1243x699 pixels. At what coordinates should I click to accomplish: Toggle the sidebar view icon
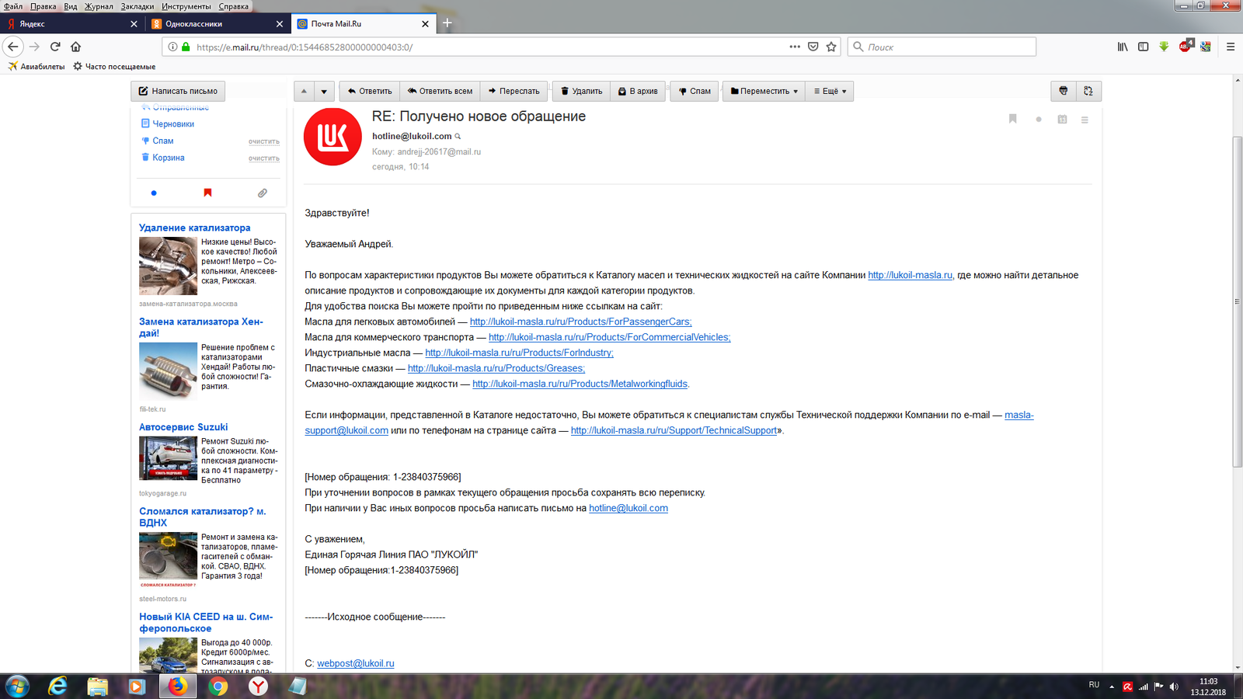click(1143, 47)
